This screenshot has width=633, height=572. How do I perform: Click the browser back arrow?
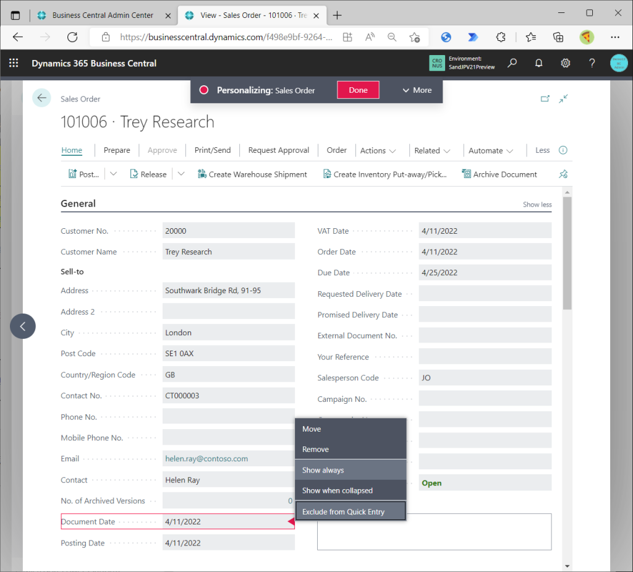coord(18,37)
